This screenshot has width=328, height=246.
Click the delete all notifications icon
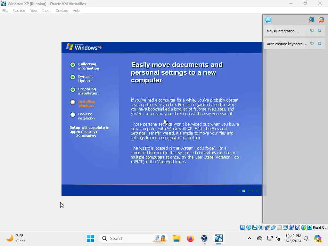point(321,20)
